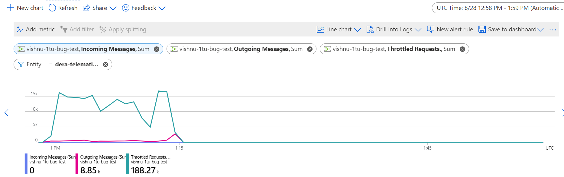Viewport: 564px width, 177px height.
Task: Click the Add filter funnel icon
Action: [63, 29]
